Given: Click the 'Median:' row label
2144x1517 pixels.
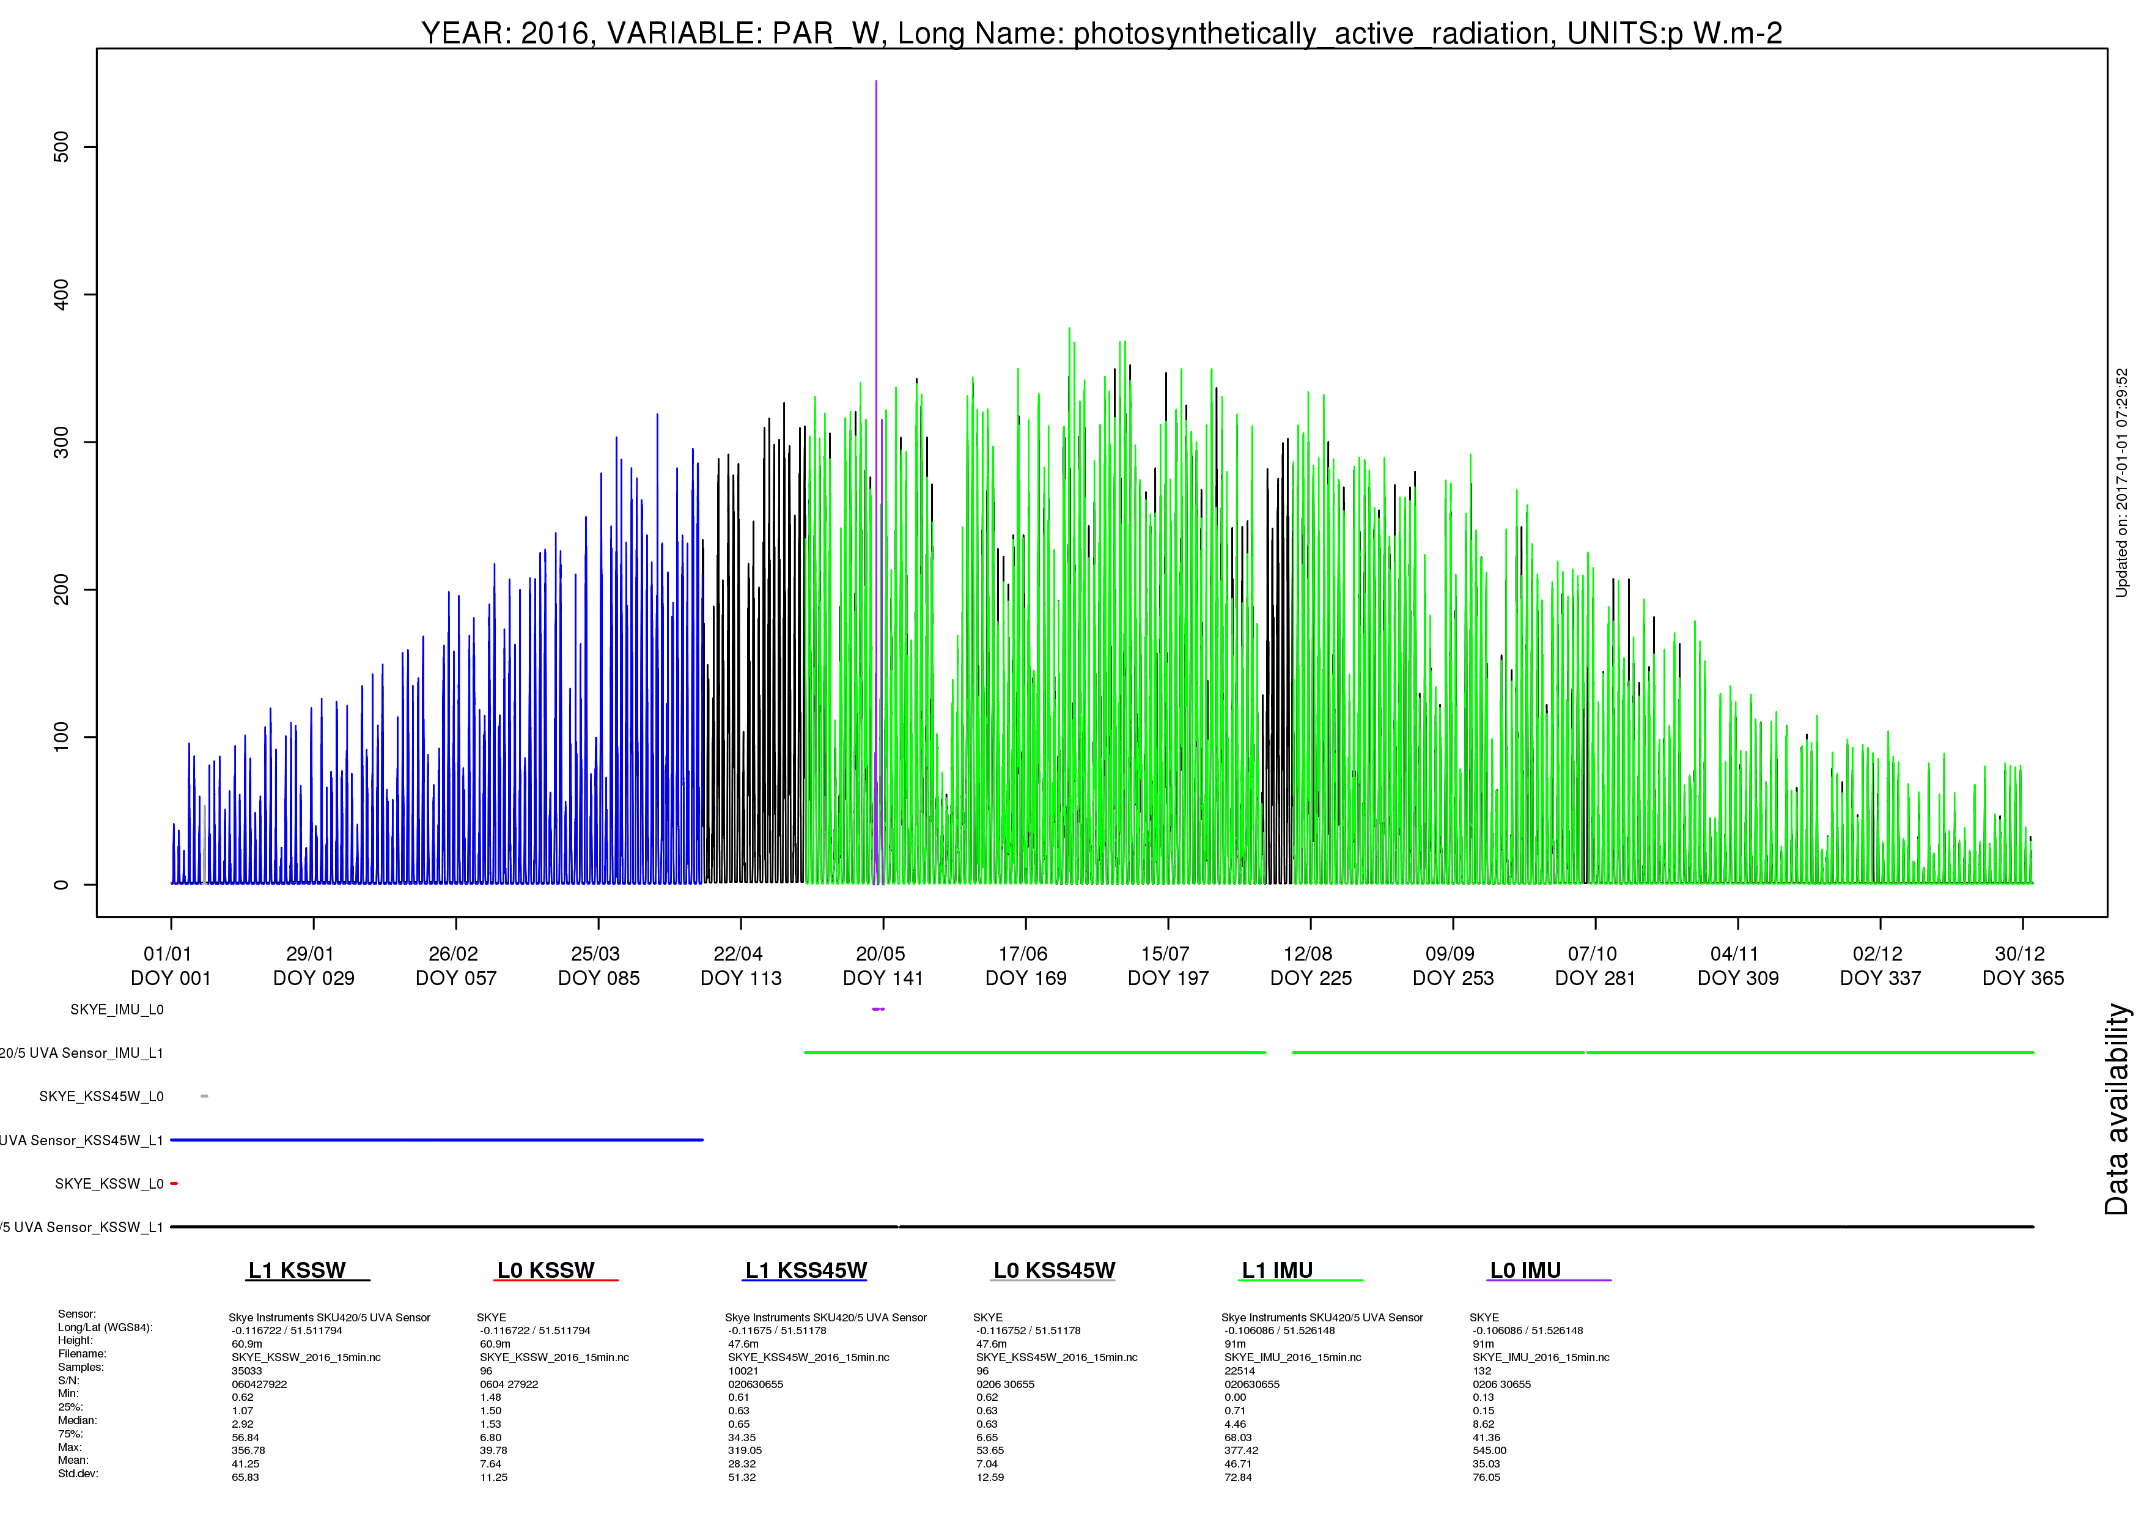Looking at the screenshot, I should pos(78,1421).
